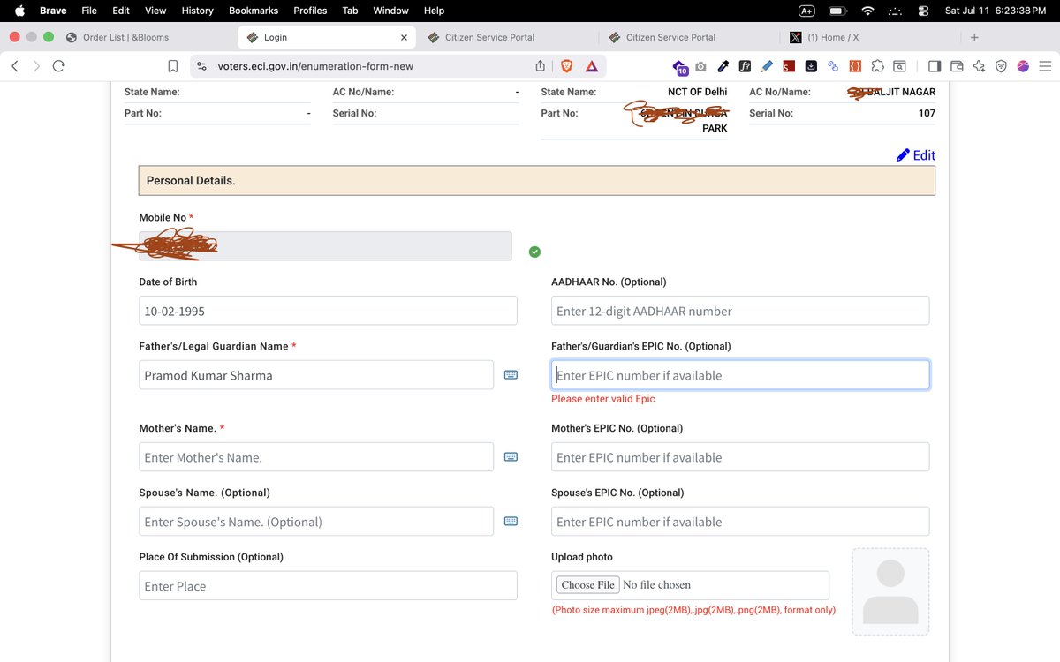
Task: Open the orange curly braces extension
Action: pyautogui.click(x=855, y=66)
